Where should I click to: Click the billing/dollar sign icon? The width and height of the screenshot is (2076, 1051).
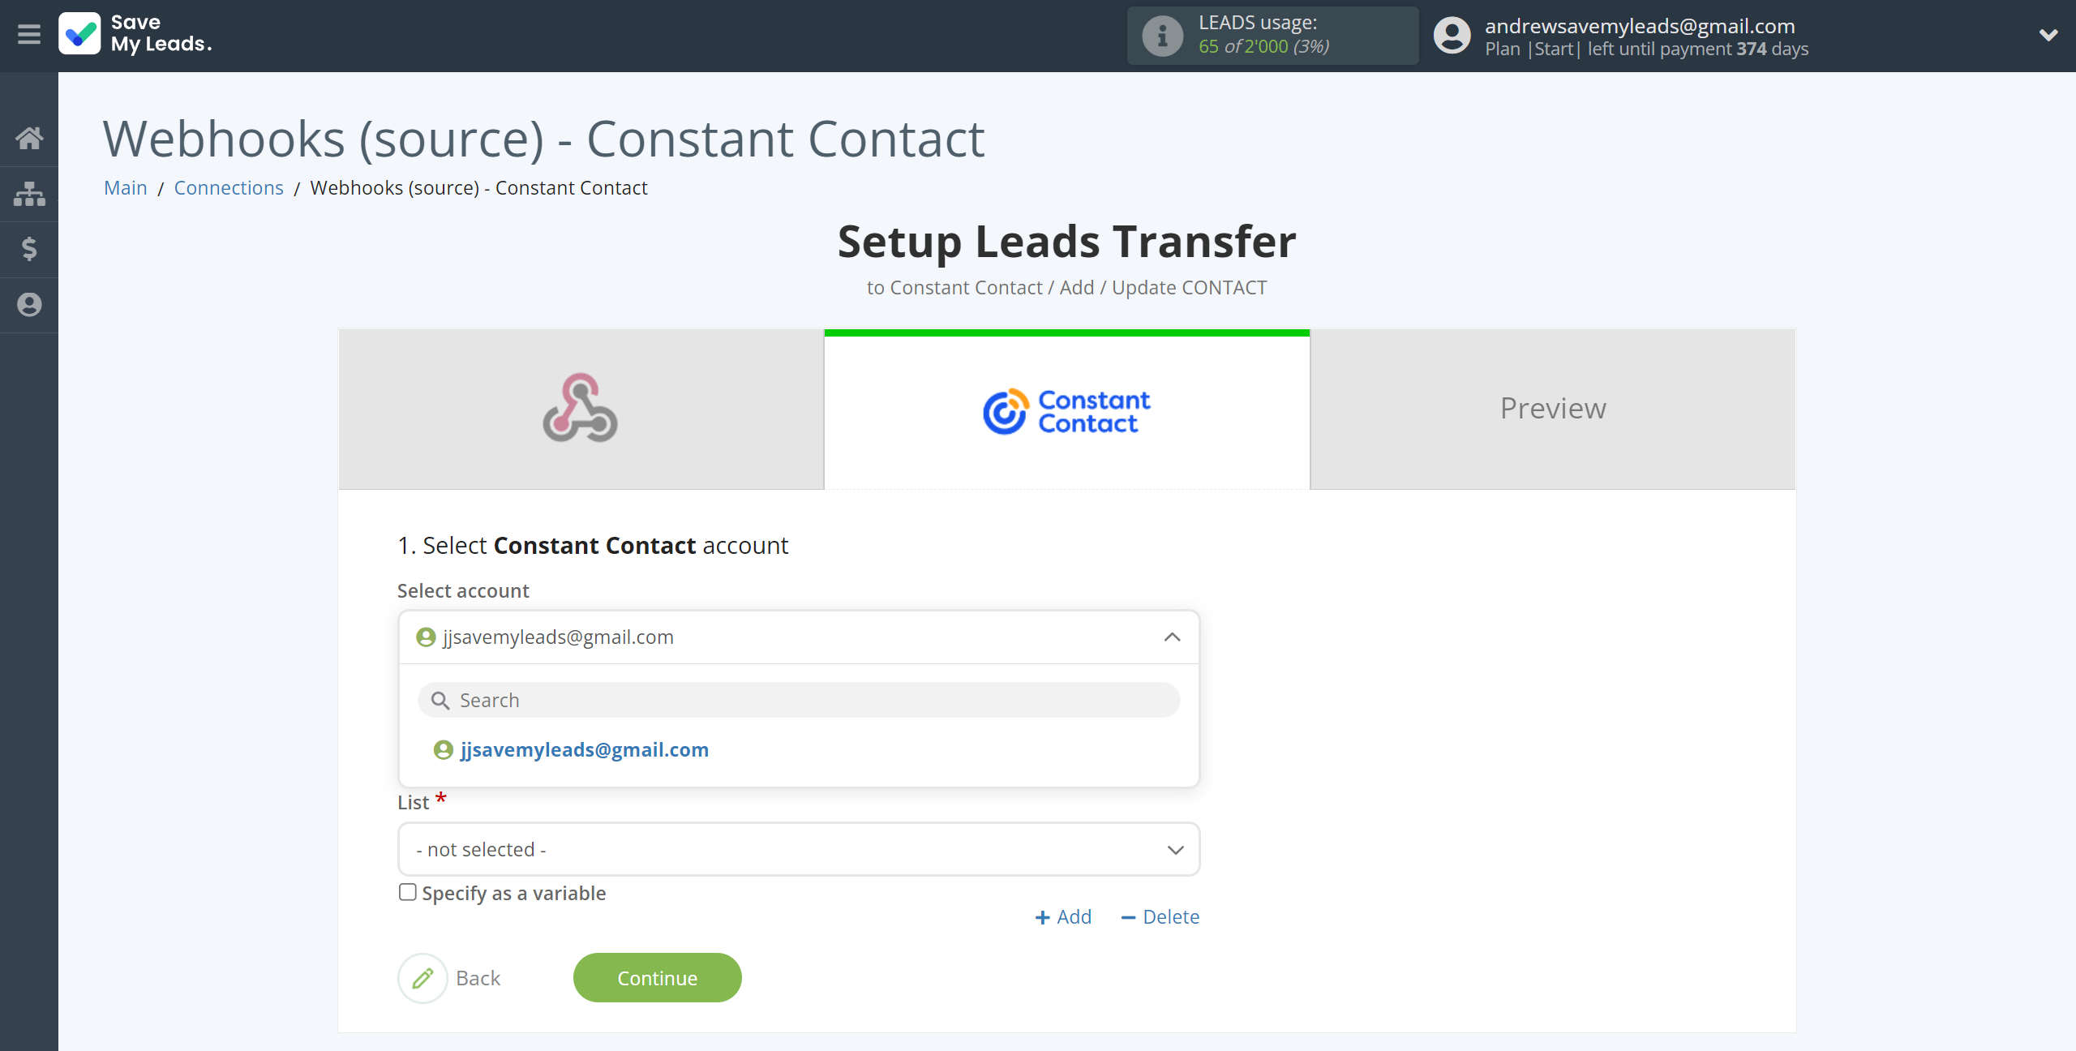click(29, 249)
